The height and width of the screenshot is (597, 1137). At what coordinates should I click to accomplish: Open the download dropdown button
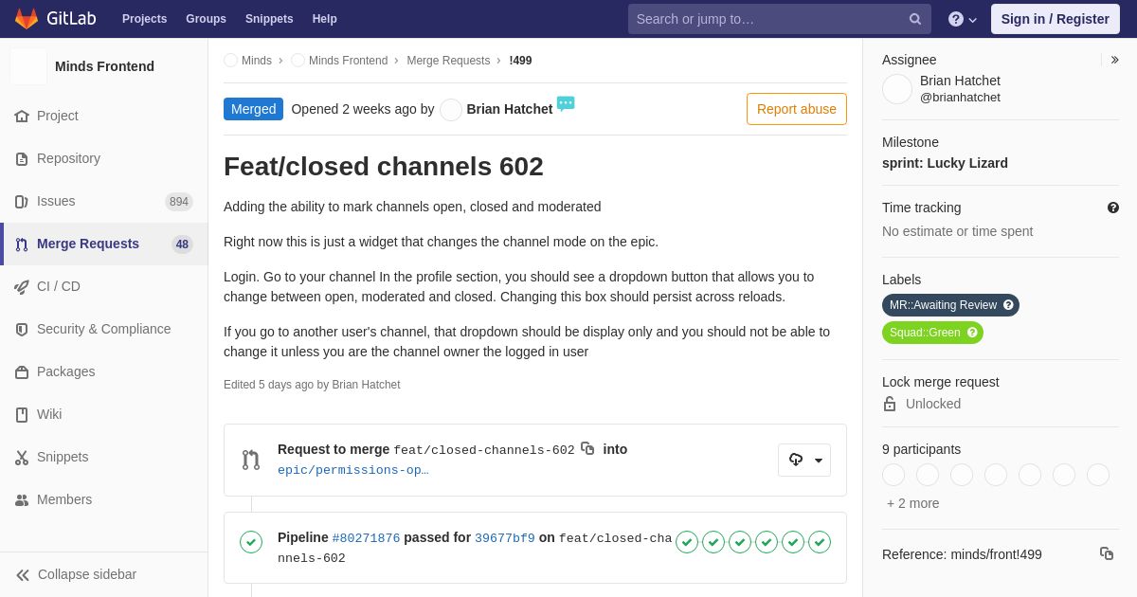[x=804, y=460]
